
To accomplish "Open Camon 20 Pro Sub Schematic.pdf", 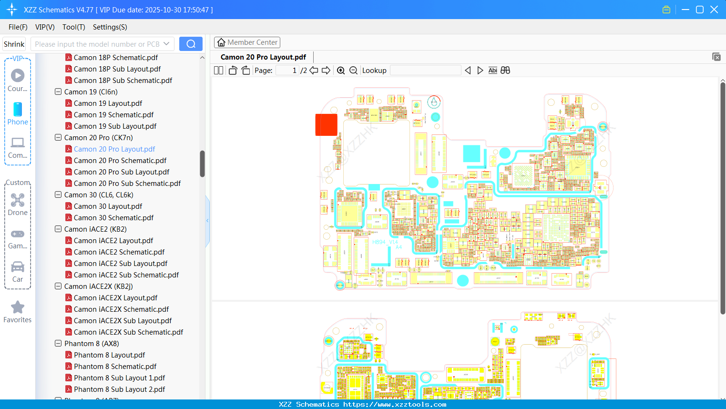I will pyautogui.click(x=127, y=183).
